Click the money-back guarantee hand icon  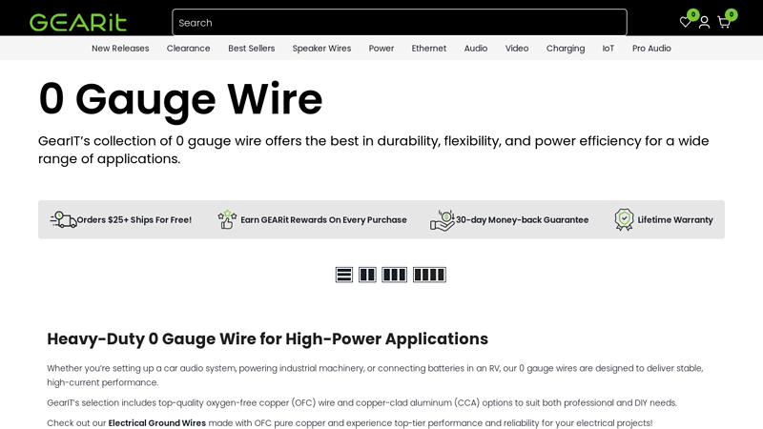[x=442, y=219]
